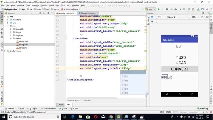The width and height of the screenshot is (213, 120).
Task: Collapse the values folder
Action: (11, 39)
